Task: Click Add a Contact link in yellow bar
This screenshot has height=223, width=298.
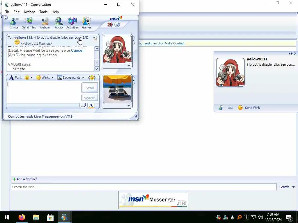Action: tap(162, 43)
